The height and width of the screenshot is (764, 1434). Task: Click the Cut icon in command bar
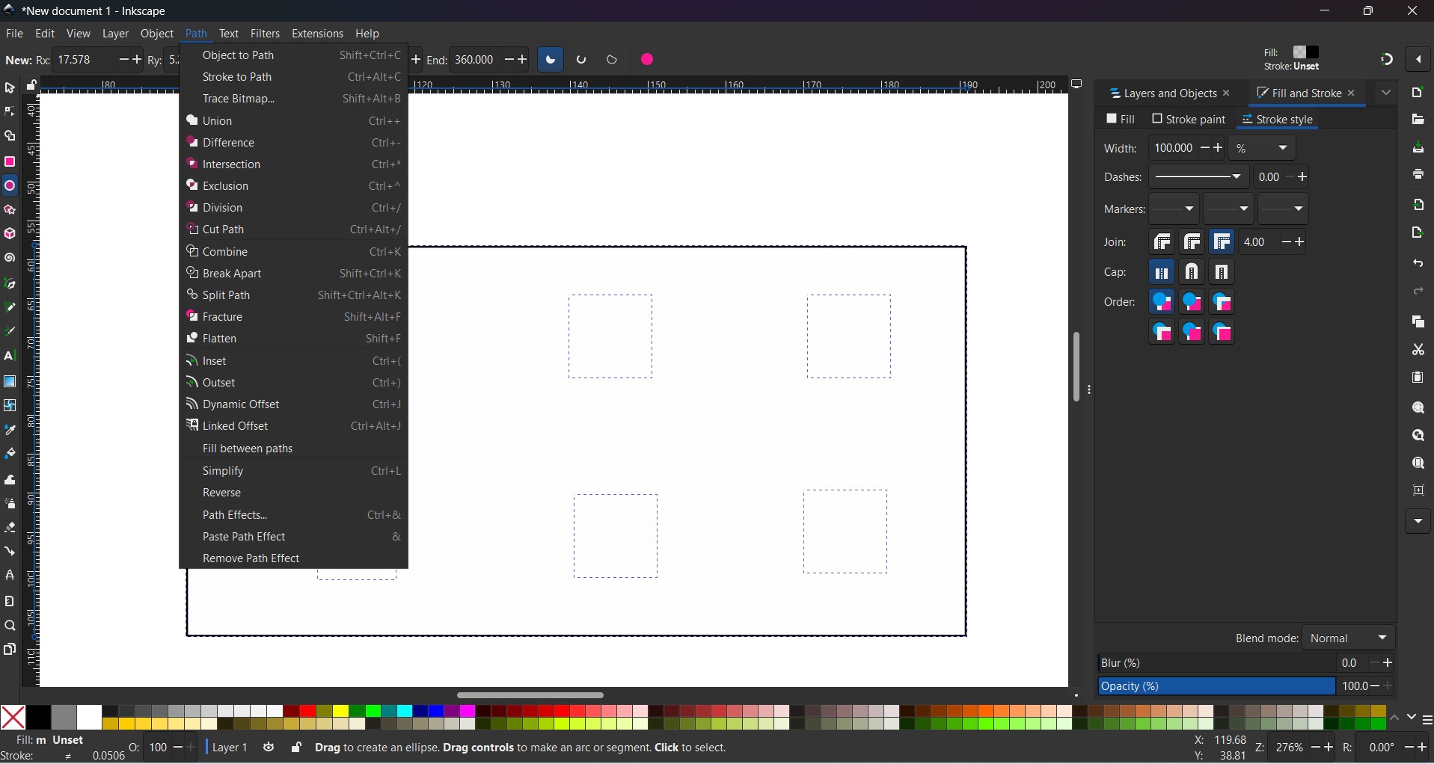pyautogui.click(x=1418, y=350)
